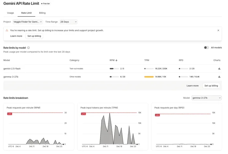Click the Other models category cell
This screenshot has height=154, width=228.
(75, 77)
